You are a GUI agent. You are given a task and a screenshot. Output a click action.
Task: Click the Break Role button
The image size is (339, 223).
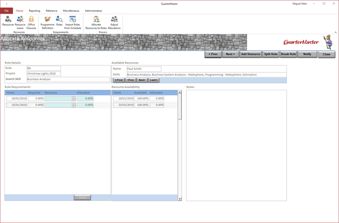pyautogui.click(x=288, y=54)
